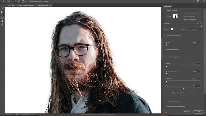206x116 pixels.
Task: Click the reset workspace arrow icon
Action: point(166,112)
